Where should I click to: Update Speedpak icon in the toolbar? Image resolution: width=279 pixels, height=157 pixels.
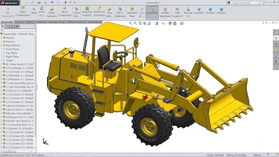coord(165,12)
